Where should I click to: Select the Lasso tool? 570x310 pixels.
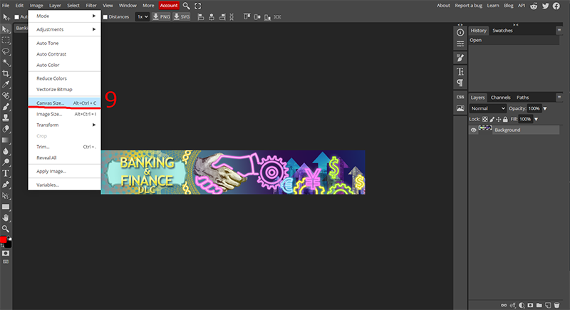point(6,51)
